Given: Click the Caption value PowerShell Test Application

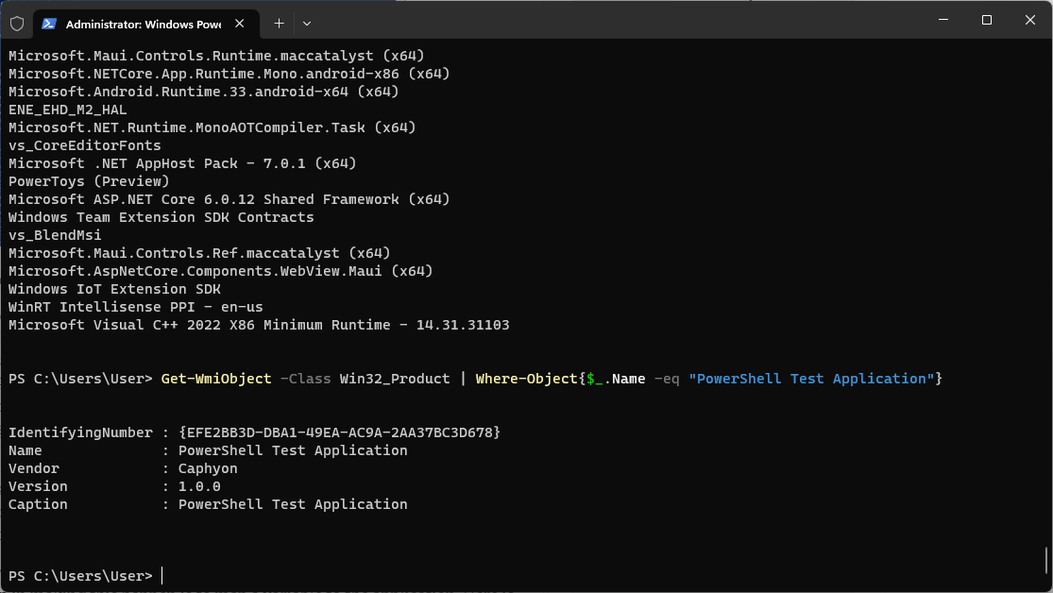Looking at the screenshot, I should pos(293,504).
